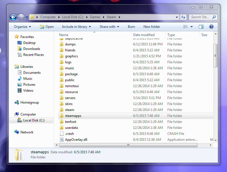Open the Organize menu
Image resolution: width=227 pixels, height=172 pixels.
[22, 27]
